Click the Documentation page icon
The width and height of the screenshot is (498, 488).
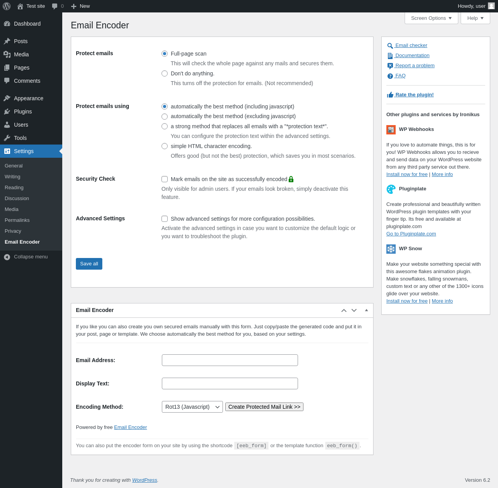(x=390, y=56)
